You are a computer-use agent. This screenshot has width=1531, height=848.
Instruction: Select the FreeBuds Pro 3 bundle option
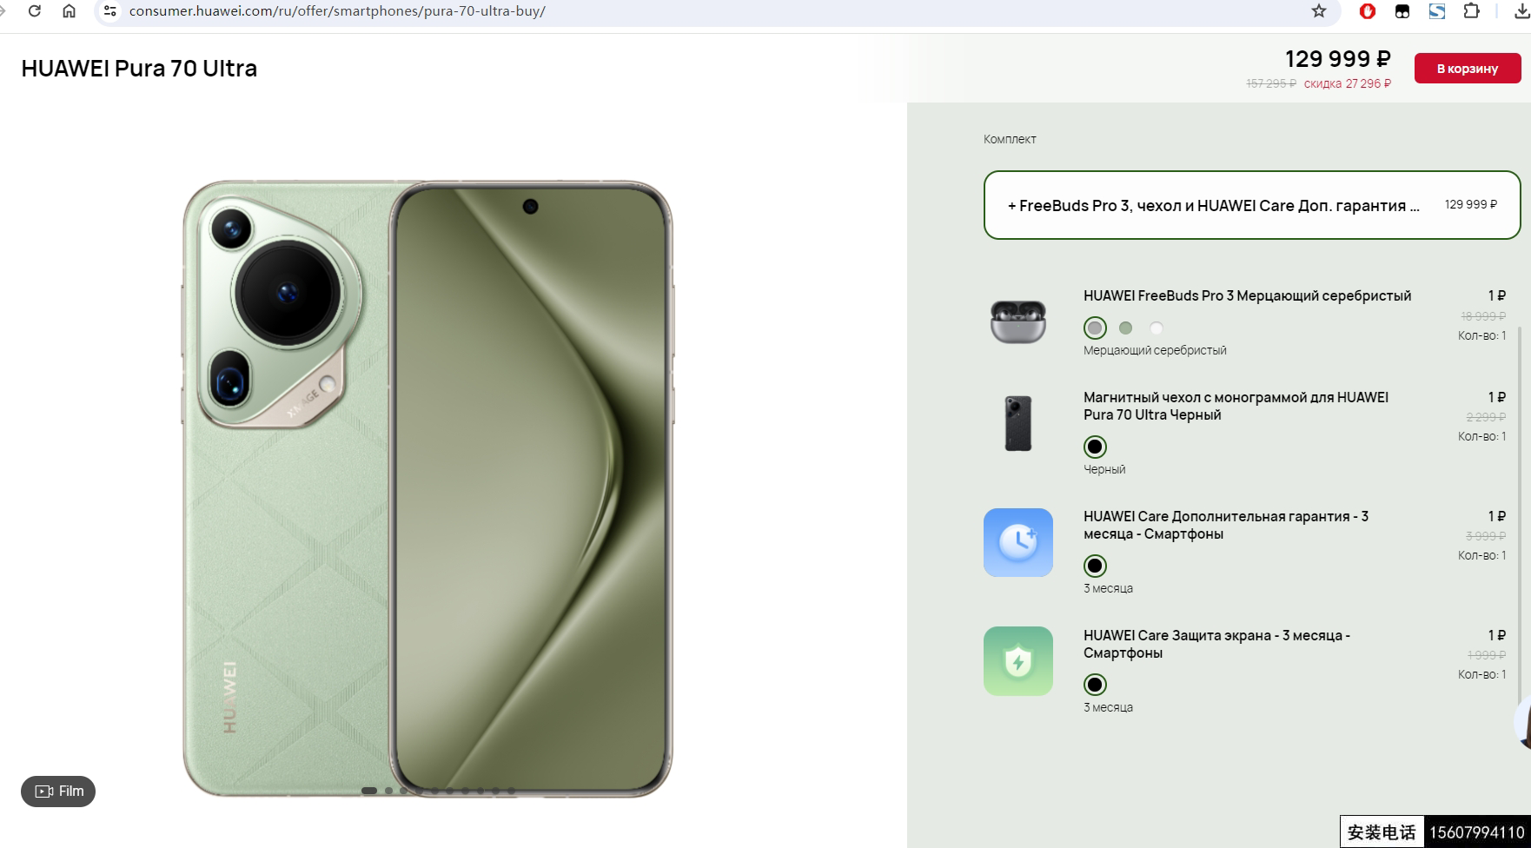(x=1252, y=205)
